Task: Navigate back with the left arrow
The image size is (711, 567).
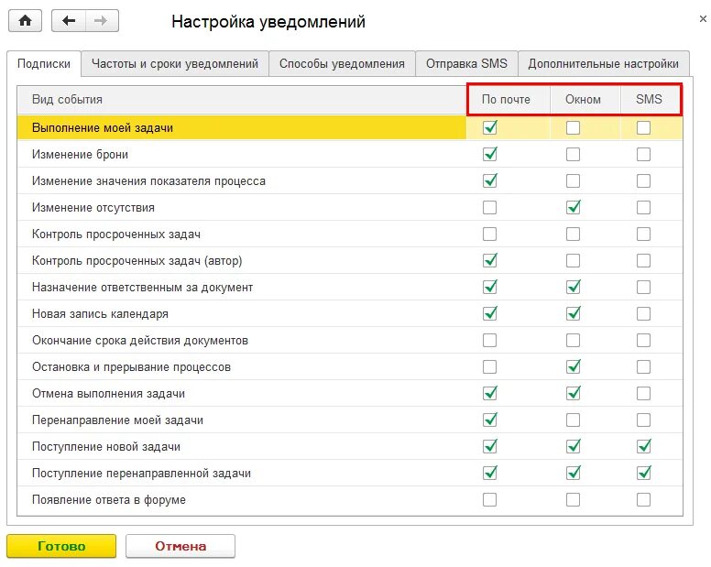Action: coord(69,21)
